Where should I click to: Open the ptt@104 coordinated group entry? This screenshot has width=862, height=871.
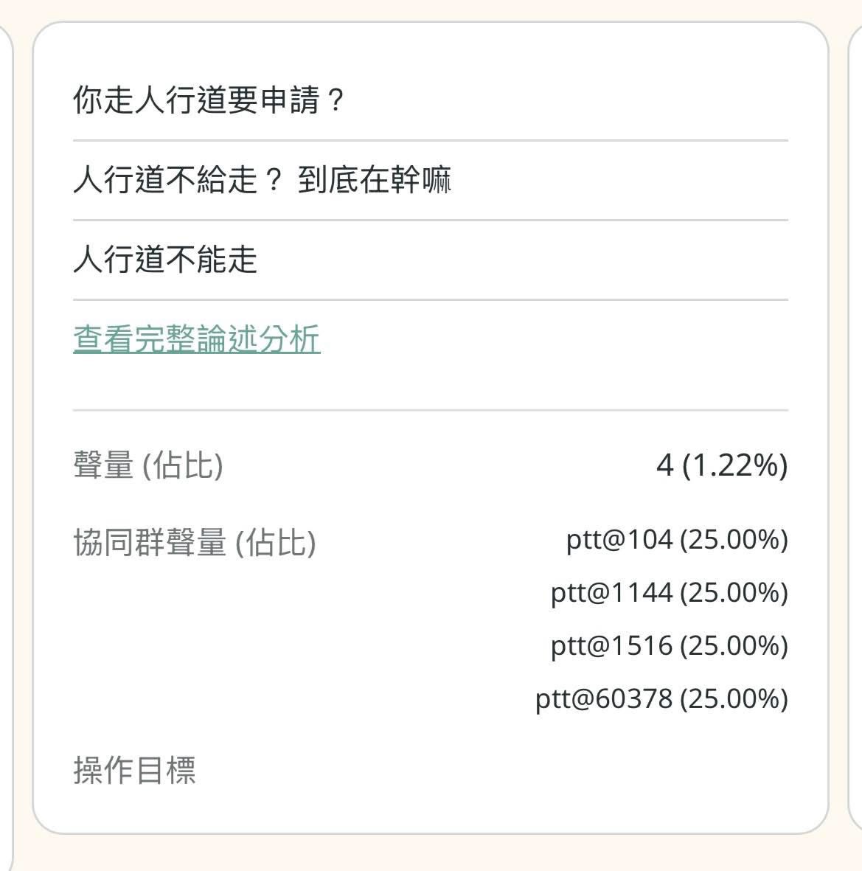coord(676,540)
